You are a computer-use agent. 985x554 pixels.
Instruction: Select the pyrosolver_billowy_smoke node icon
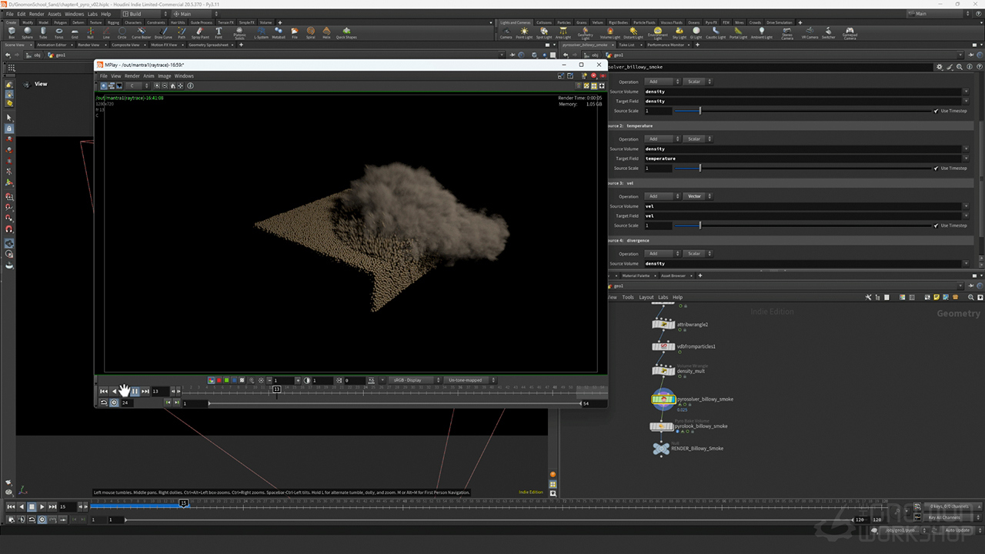pos(663,399)
